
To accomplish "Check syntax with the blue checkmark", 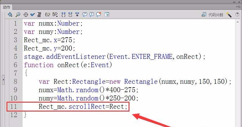I will click(33, 14).
